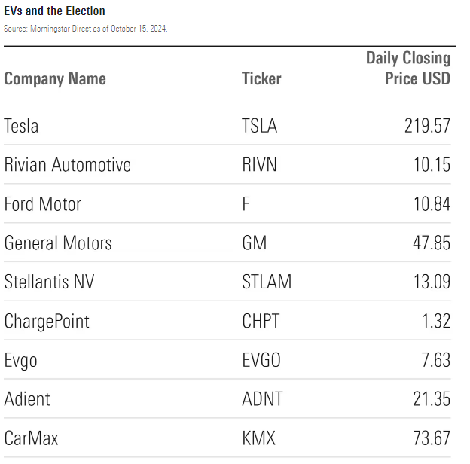Click Adient's closing price 21.35

click(x=432, y=399)
